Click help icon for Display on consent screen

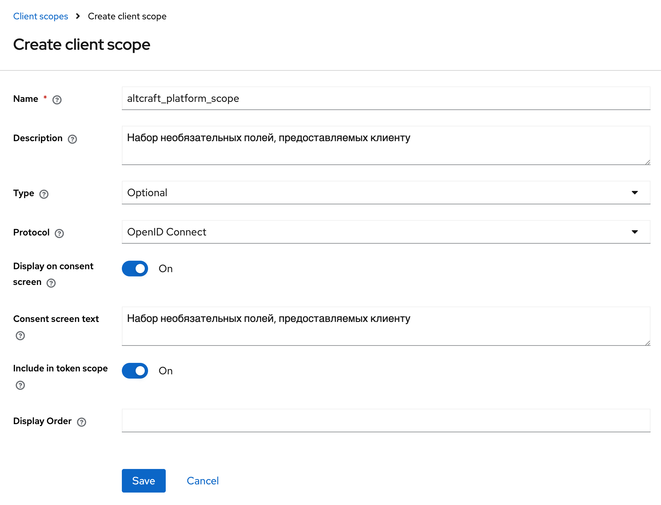[51, 283]
